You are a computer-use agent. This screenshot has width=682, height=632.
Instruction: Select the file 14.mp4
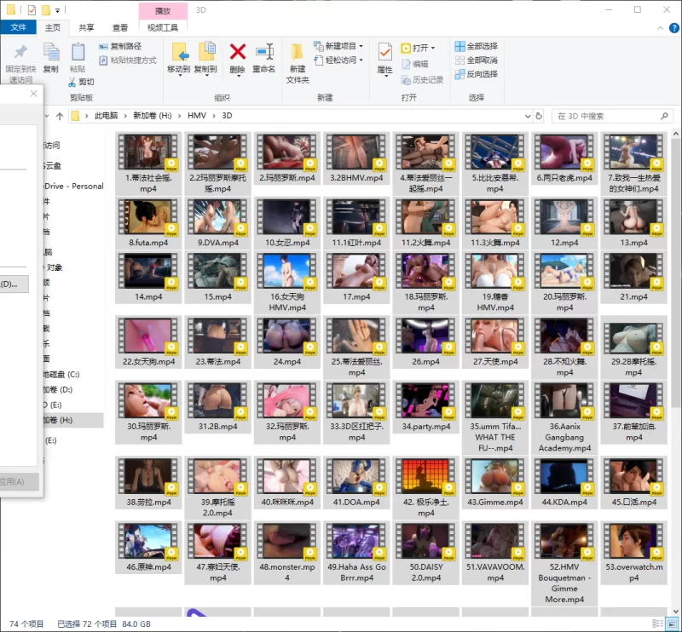(x=148, y=278)
